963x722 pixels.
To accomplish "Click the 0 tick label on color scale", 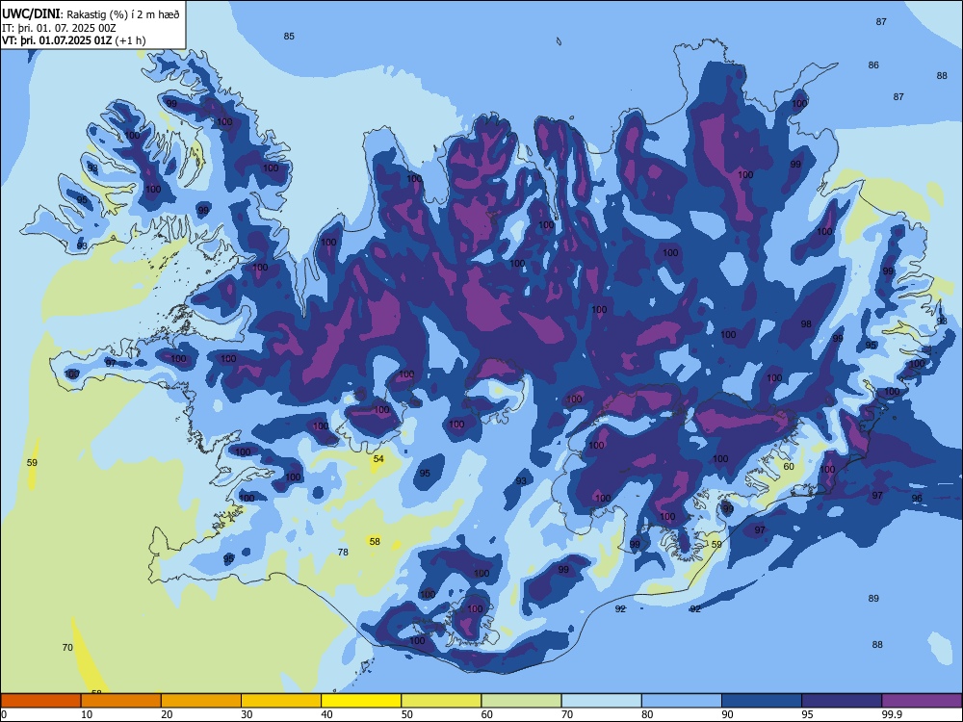I will tap(3, 714).
